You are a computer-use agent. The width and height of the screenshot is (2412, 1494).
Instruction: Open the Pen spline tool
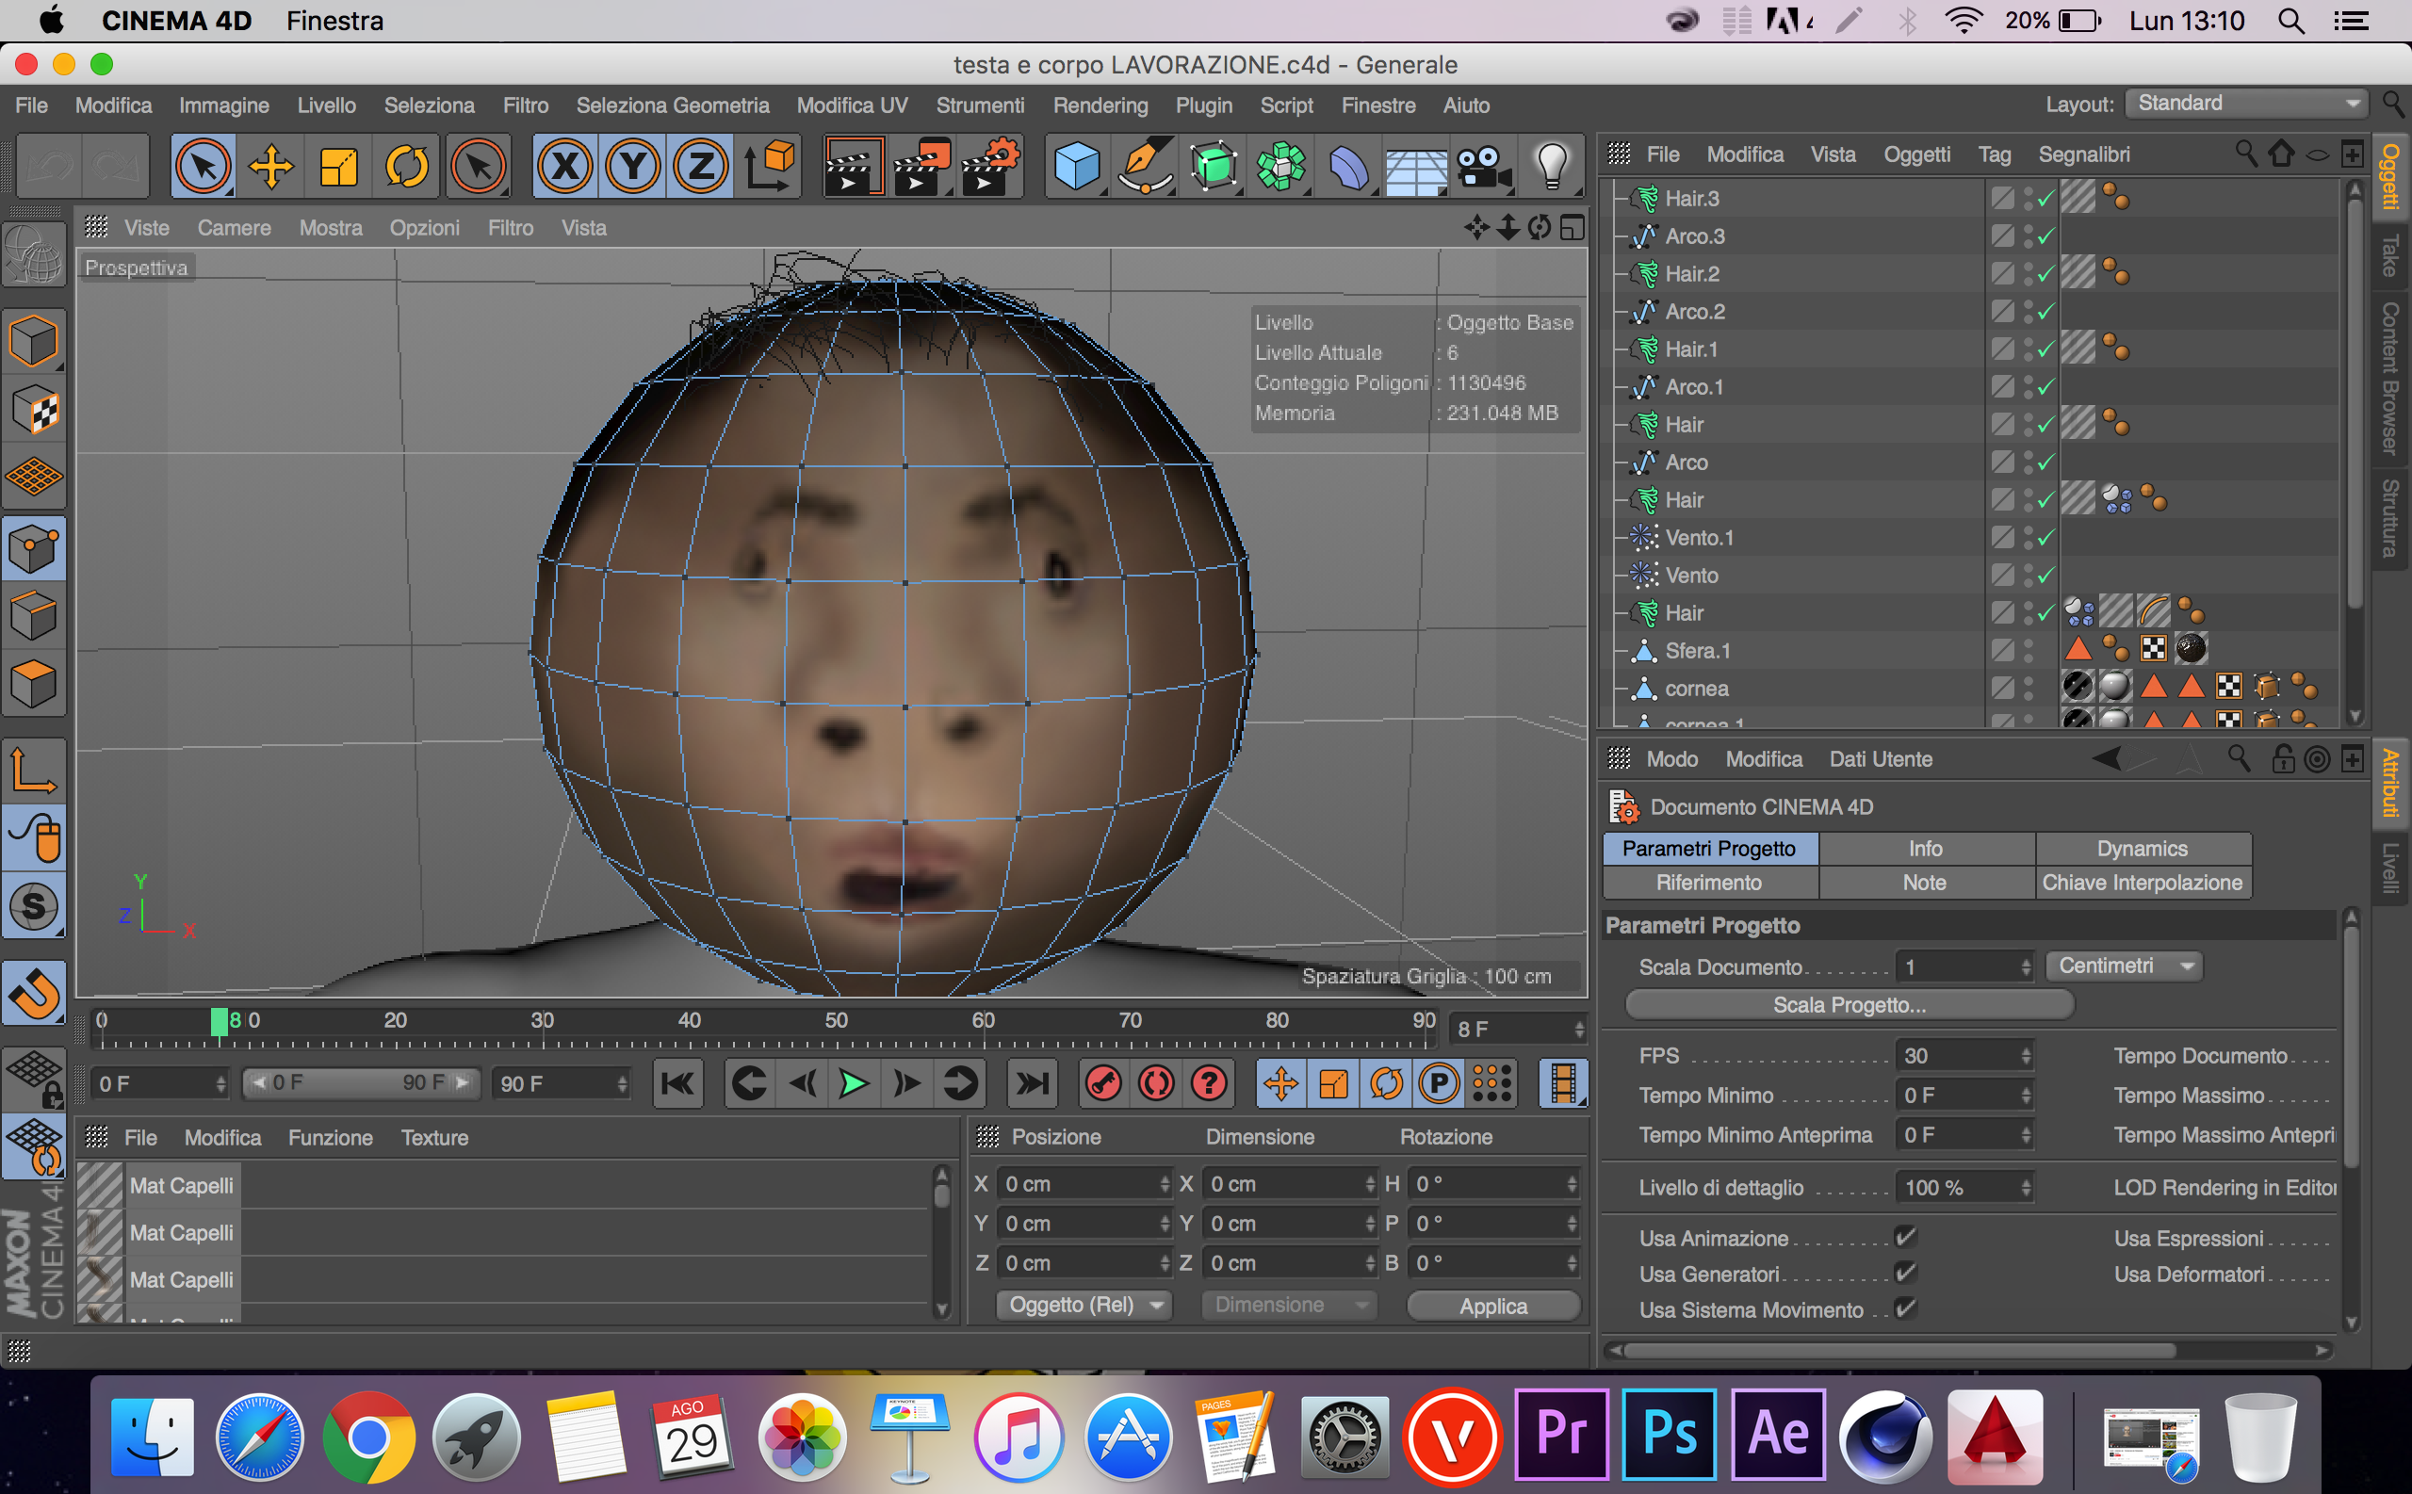[1146, 166]
